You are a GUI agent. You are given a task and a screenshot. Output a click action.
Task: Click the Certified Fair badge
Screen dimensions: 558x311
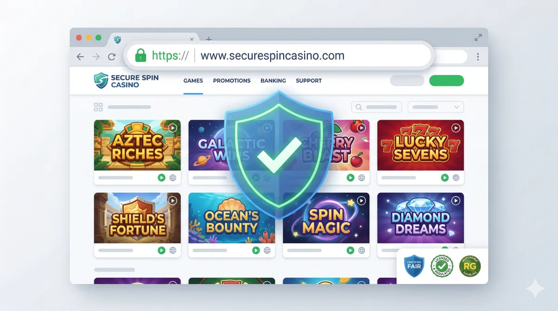click(x=414, y=266)
